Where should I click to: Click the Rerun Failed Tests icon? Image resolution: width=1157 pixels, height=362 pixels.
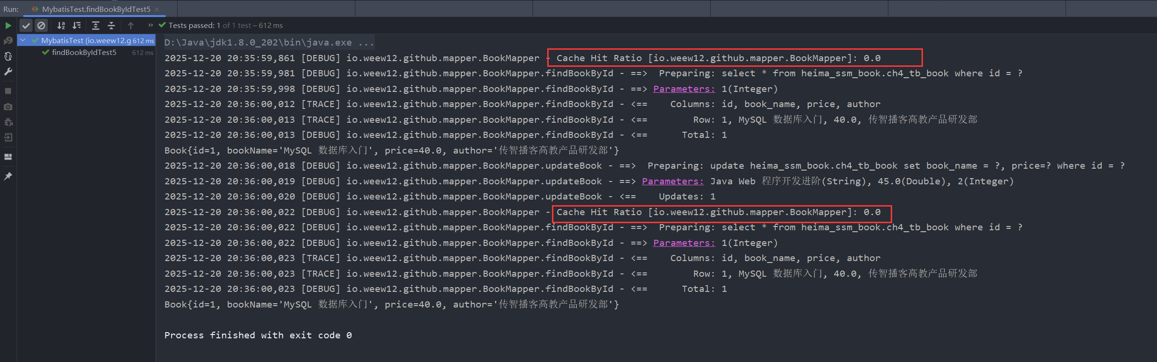click(x=8, y=41)
